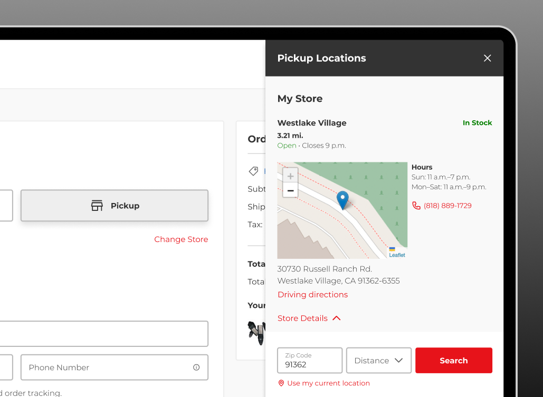The image size is (543, 397).
Task: Zoom in on the store map
Action: (290, 176)
